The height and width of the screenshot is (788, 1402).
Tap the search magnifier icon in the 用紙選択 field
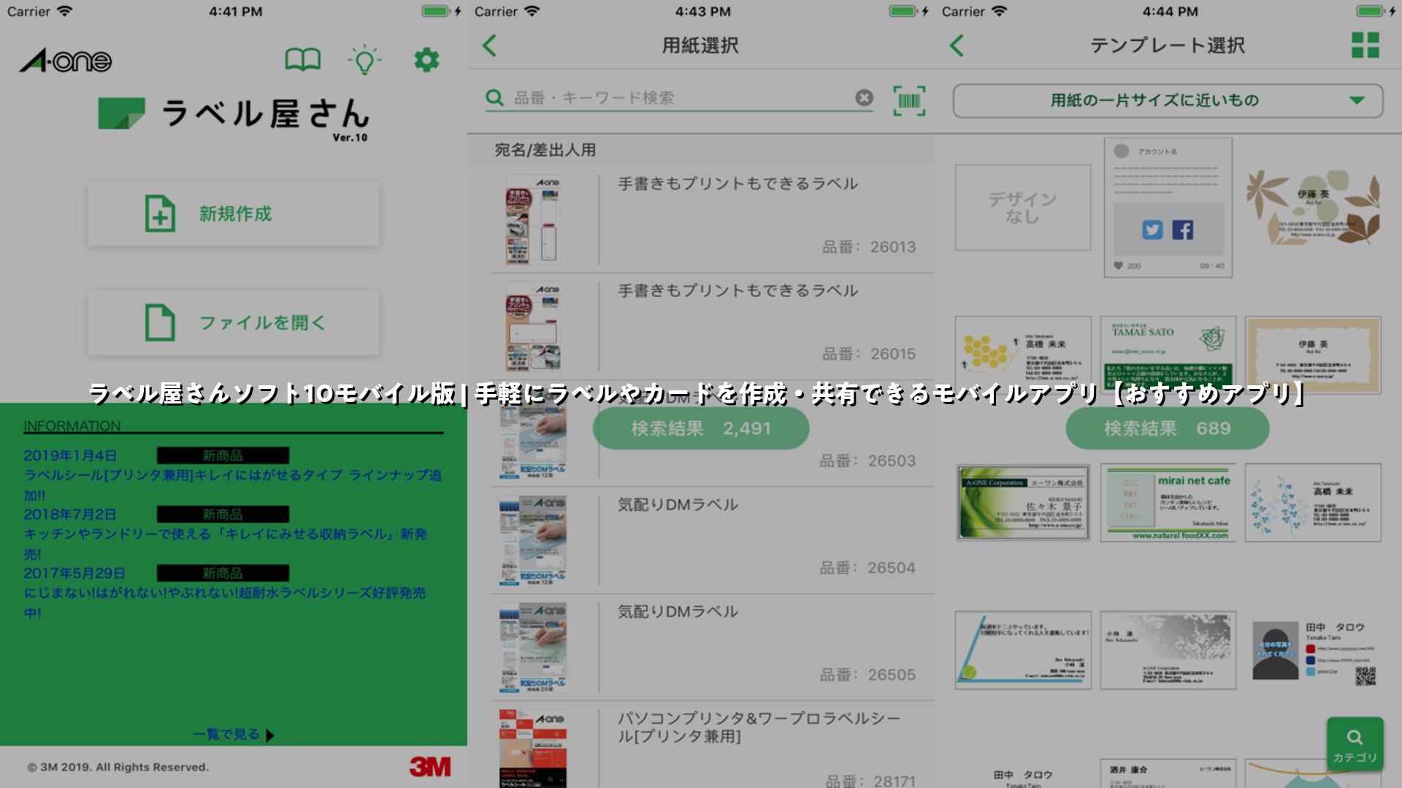pos(495,98)
